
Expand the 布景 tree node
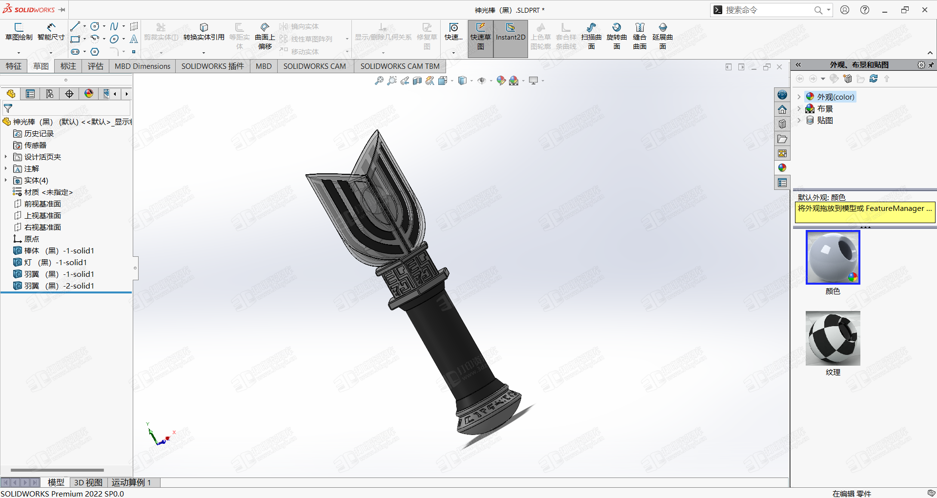799,108
